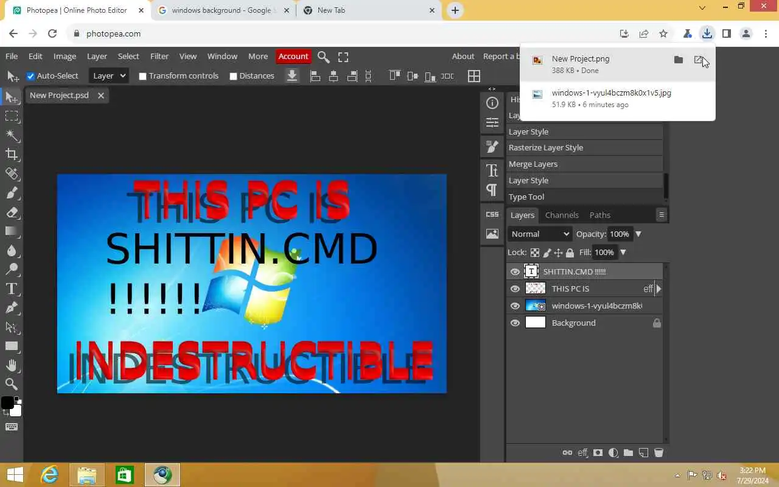Open the Info panel icon
Image resolution: width=779 pixels, height=487 pixels.
tap(492, 103)
